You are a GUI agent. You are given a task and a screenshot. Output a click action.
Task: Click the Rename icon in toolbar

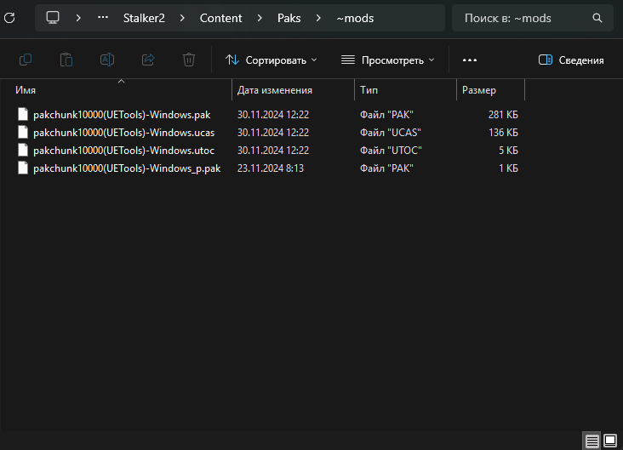pos(107,60)
